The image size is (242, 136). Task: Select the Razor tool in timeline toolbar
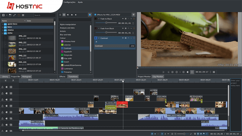[165, 134]
